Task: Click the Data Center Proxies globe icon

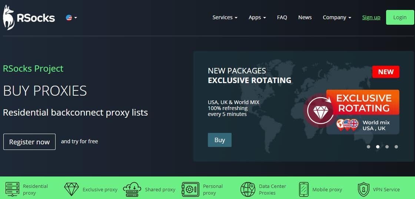Action: click(248, 189)
